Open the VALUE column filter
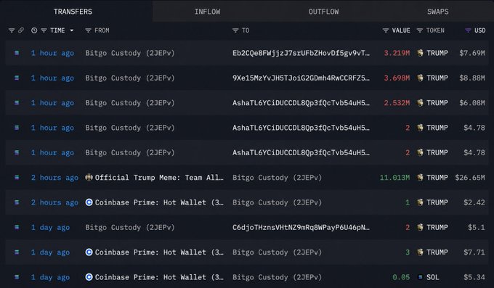The height and width of the screenshot is (288, 494). tap(385, 30)
